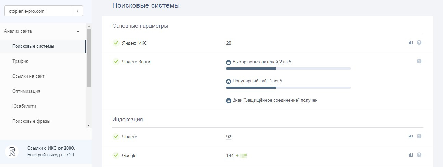The width and height of the screenshot is (443, 167).
Task: Click the green checkmark beside Яндекс ИКС
Action: coord(116,43)
